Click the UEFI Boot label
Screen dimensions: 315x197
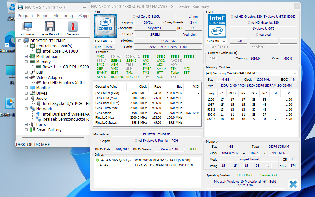pyautogui.click(x=245, y=175)
